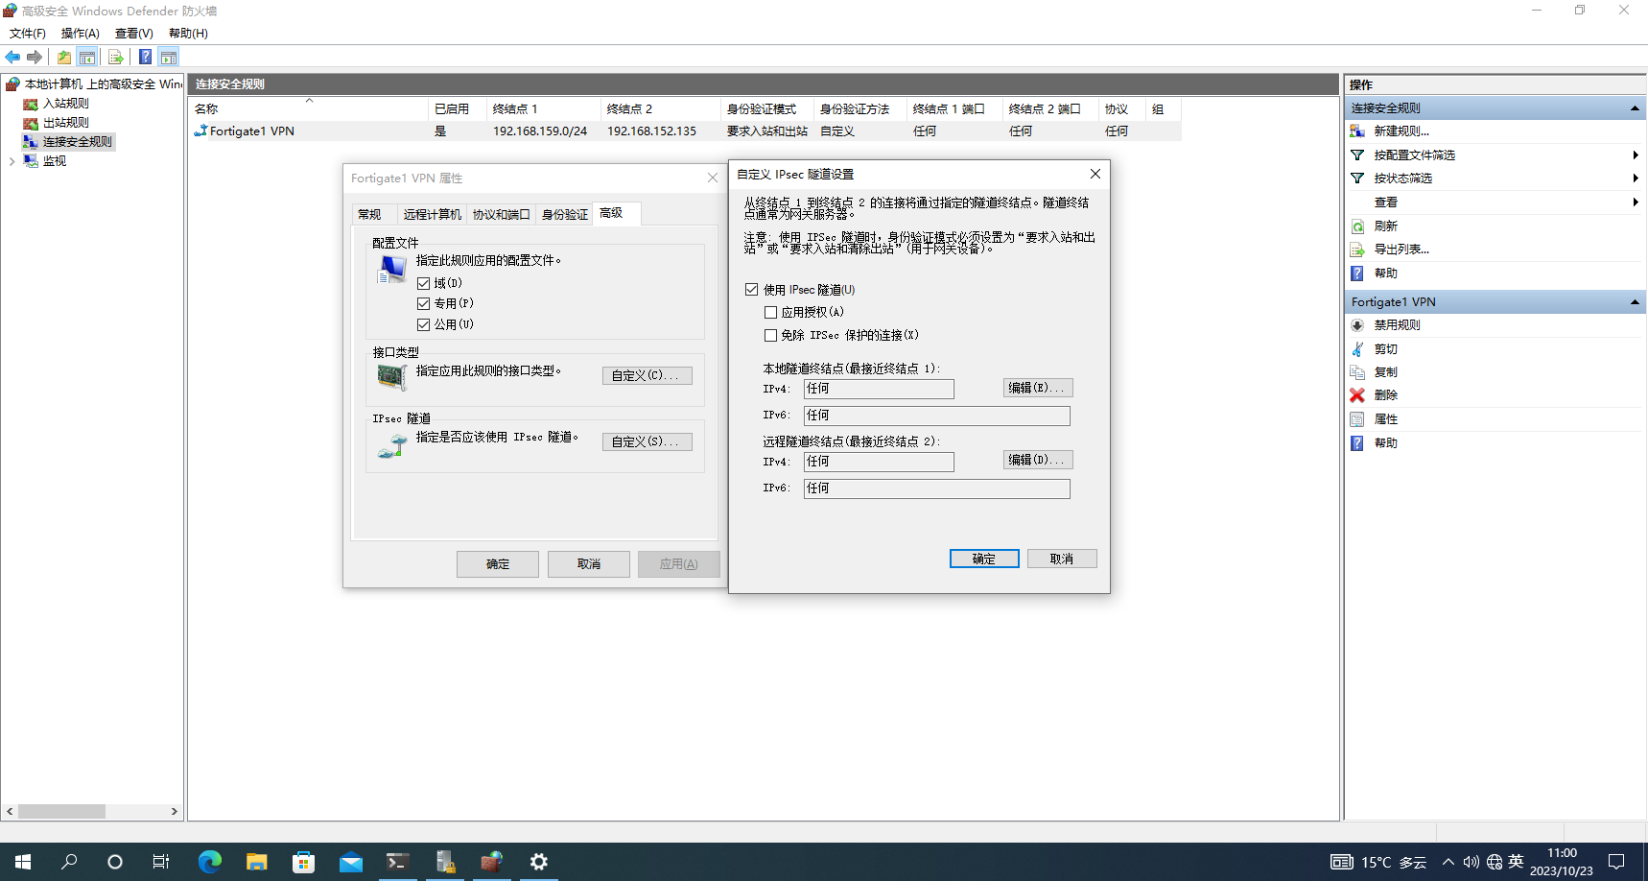Collapse the Fortigate1 VPN actions section
Image resolution: width=1648 pixels, height=881 pixels.
click(1635, 302)
